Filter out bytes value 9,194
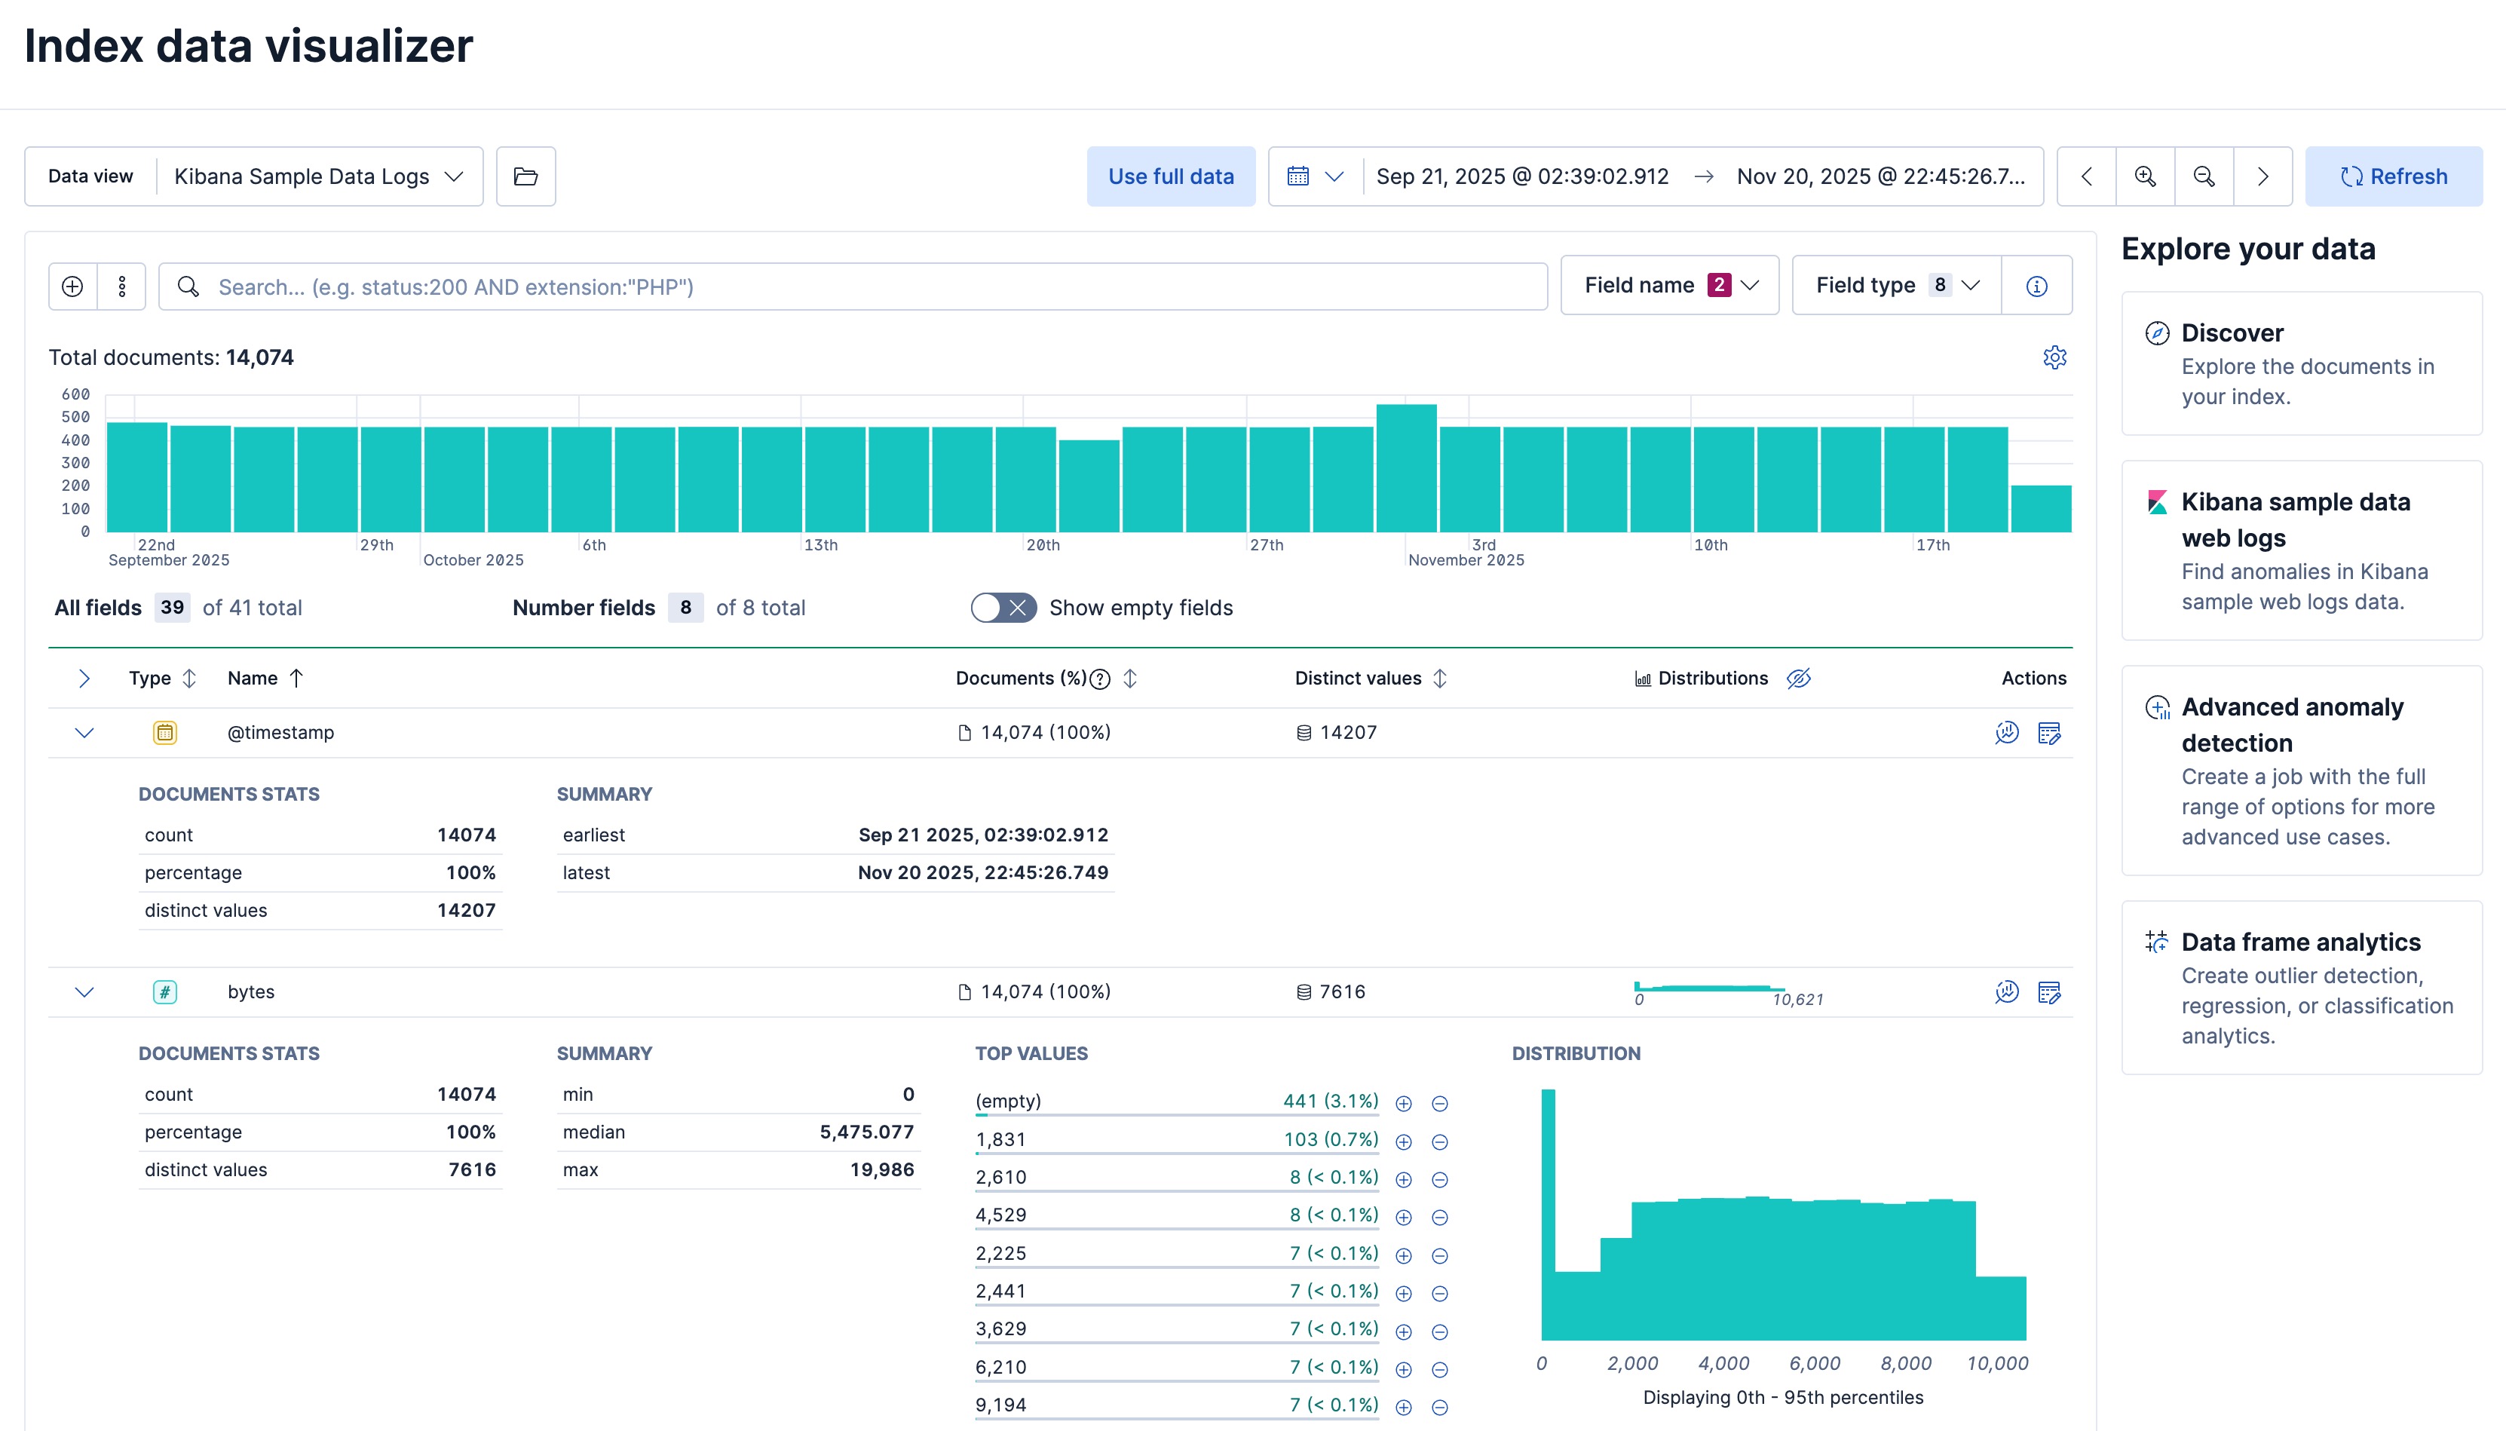This screenshot has height=1431, width=2506. coord(1440,1406)
